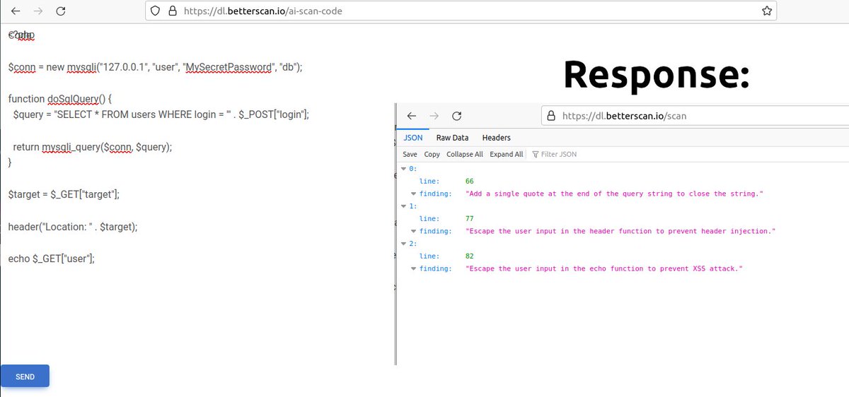Click the Filter JSON search field
Viewport: 849px width, 397px height.
(x=559, y=154)
